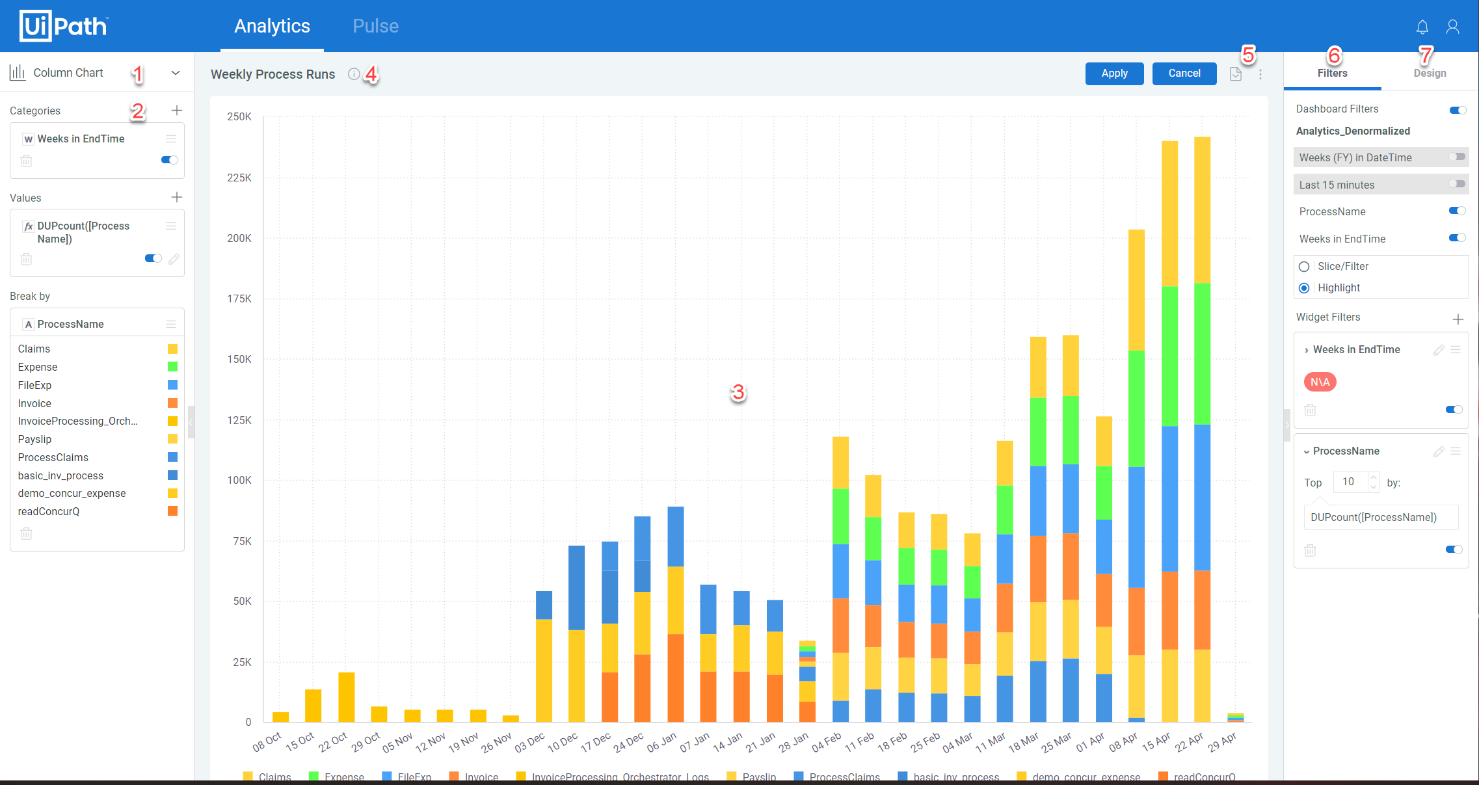Click the widget export/download icon
This screenshot has height=785, width=1479.
pos(1236,73)
